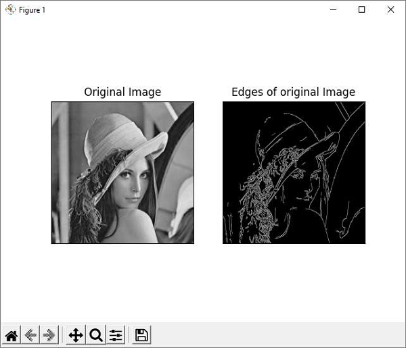The width and height of the screenshot is (406, 348).
Task: Close the Figure 1 window
Action: click(390, 9)
